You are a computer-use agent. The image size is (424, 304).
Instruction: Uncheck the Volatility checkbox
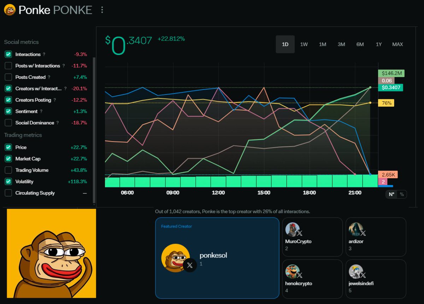[8, 181]
